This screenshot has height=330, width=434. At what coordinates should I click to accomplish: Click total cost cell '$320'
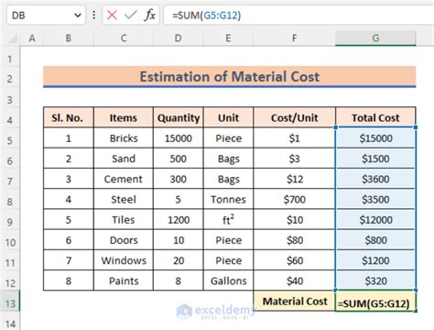click(x=375, y=280)
